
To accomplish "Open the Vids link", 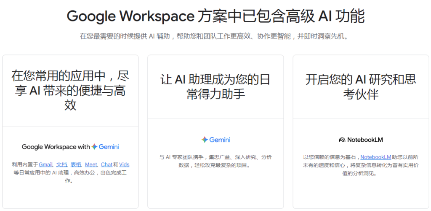I will (x=124, y=164).
